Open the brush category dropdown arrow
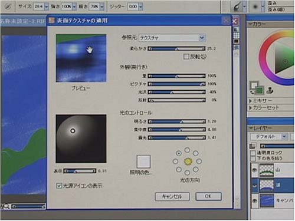The width and height of the screenshot is (295, 221). 244,6
